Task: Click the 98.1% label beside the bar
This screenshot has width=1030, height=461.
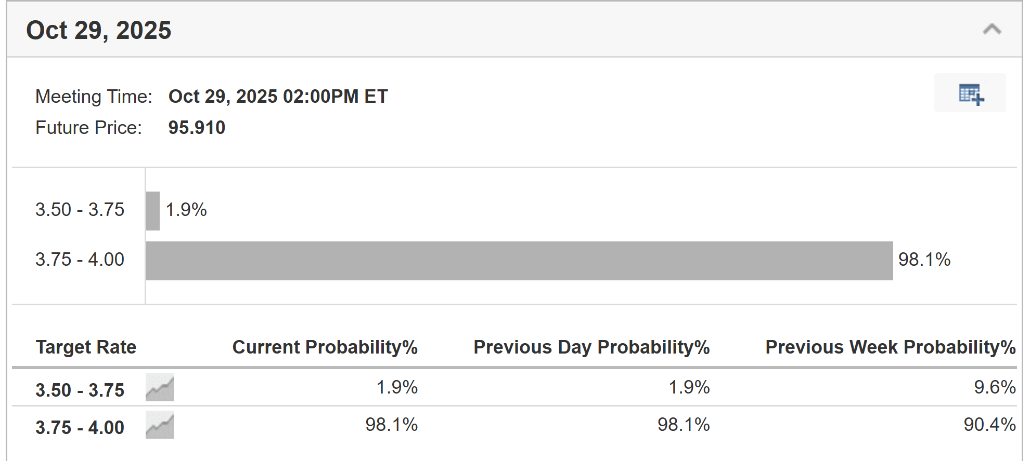Action: coord(924,260)
